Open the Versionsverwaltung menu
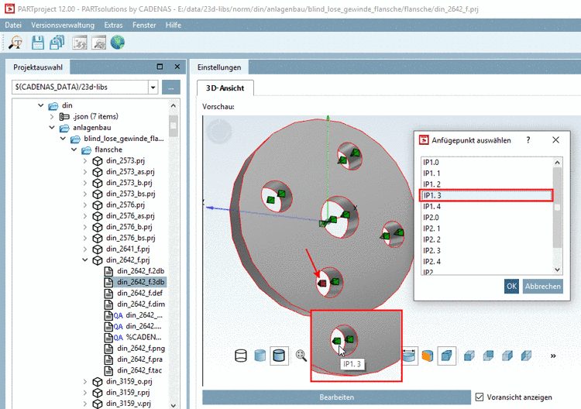Viewport: 581px width, 409px height. point(63,25)
